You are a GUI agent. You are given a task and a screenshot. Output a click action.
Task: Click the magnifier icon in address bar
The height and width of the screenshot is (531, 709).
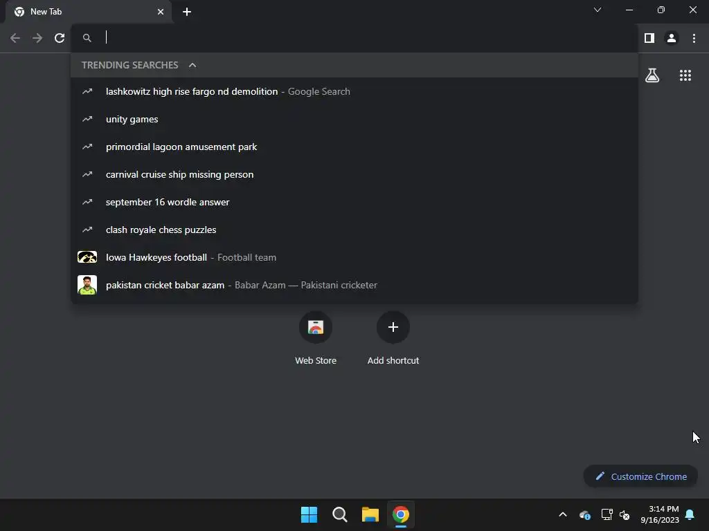point(87,38)
